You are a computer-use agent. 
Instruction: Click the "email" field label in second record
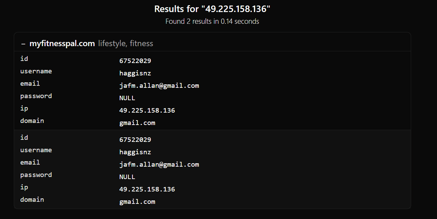coord(30,163)
